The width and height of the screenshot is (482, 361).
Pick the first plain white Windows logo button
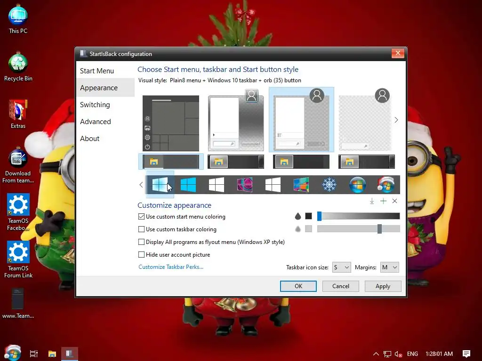pyautogui.click(x=217, y=185)
